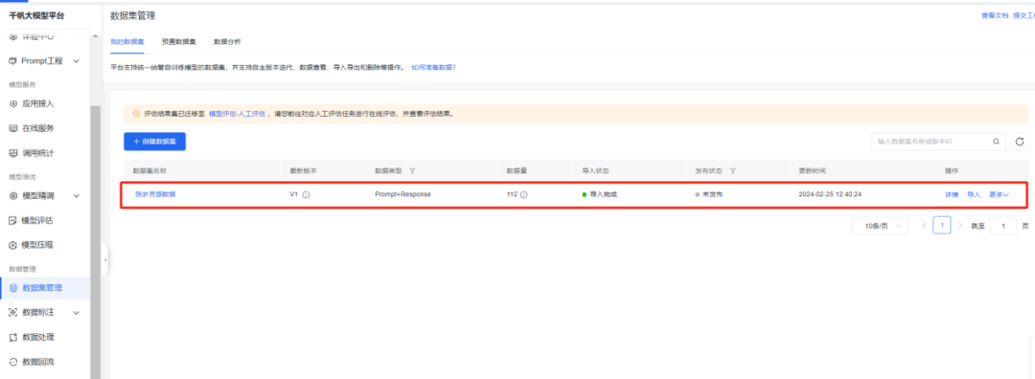
Task: Click the 应用接入 icon in sidebar
Action: pos(12,103)
